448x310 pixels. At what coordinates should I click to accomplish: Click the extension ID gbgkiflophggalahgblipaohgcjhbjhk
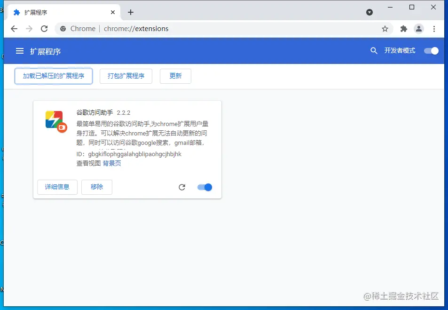(134, 154)
